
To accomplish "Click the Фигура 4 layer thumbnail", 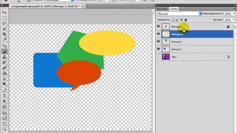I will [x=166, y=27].
